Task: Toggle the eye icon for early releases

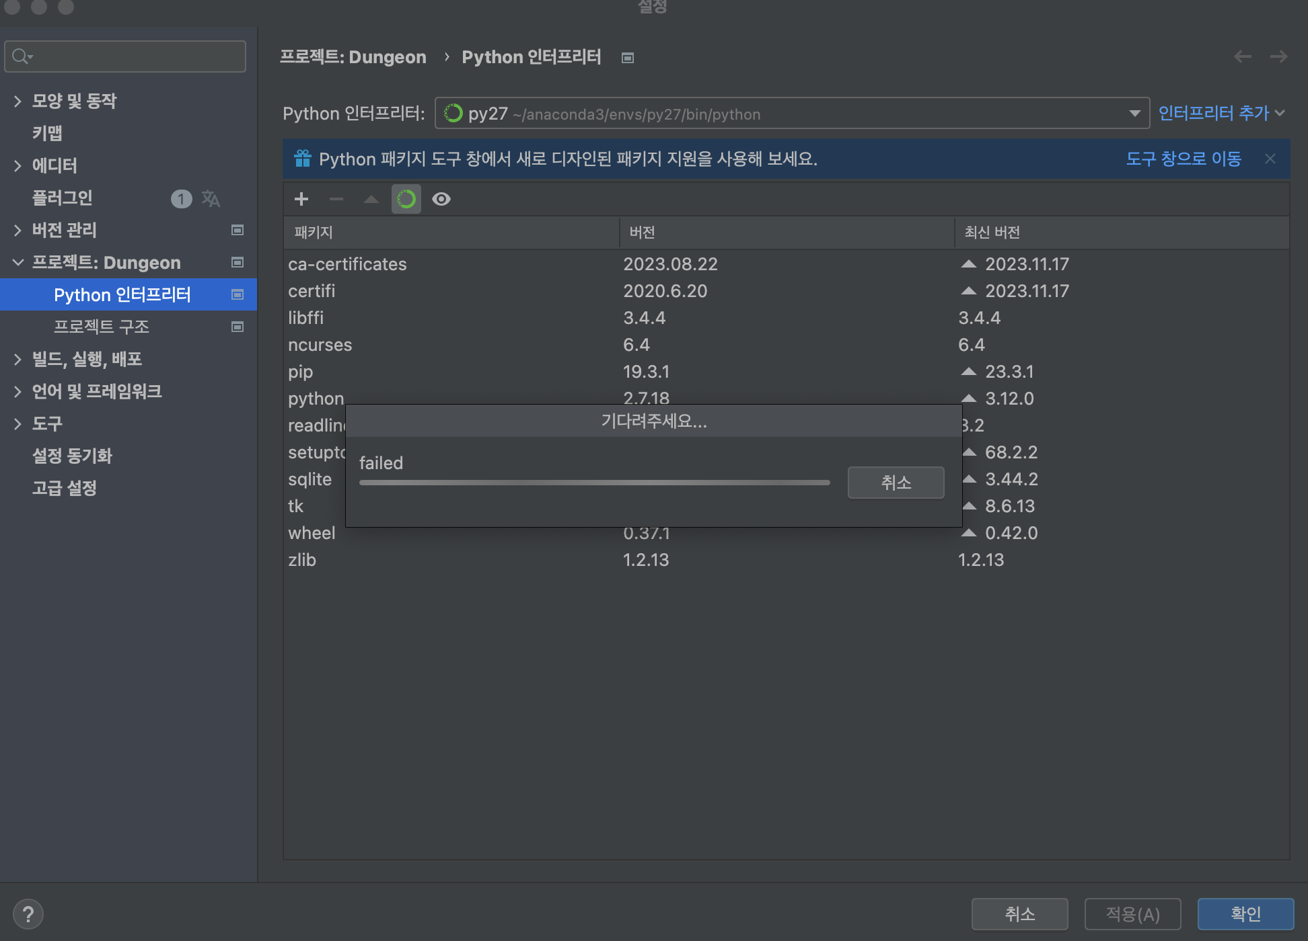Action: (x=441, y=199)
